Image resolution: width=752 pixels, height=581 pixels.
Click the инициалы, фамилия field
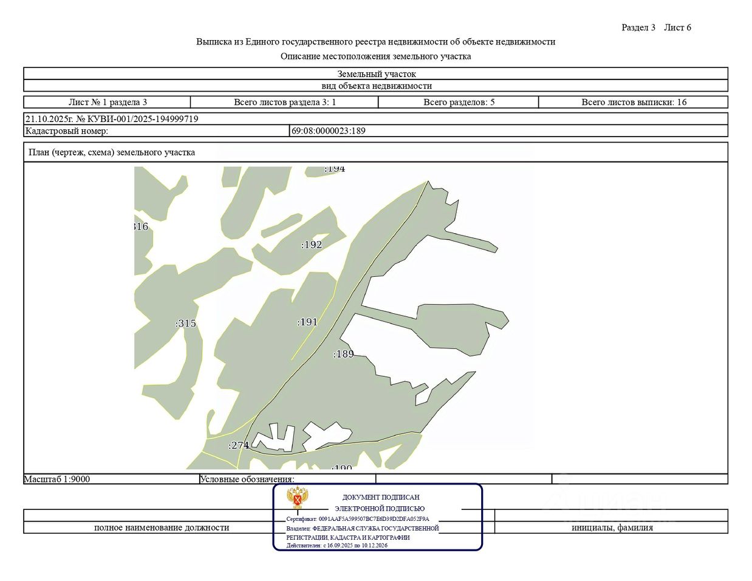[x=612, y=528]
